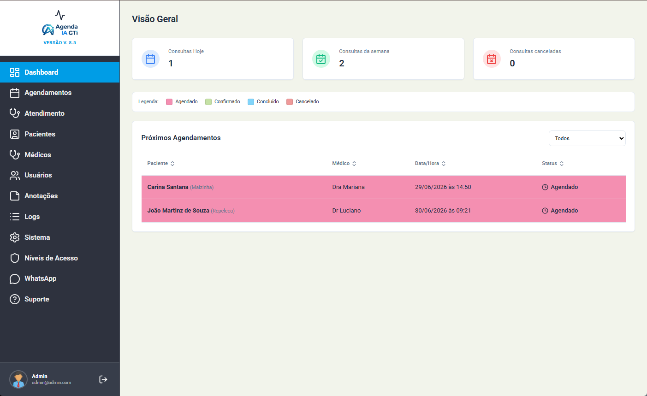Click the date 30/06/2026 às 09:21
The width and height of the screenshot is (647, 396).
click(443, 211)
